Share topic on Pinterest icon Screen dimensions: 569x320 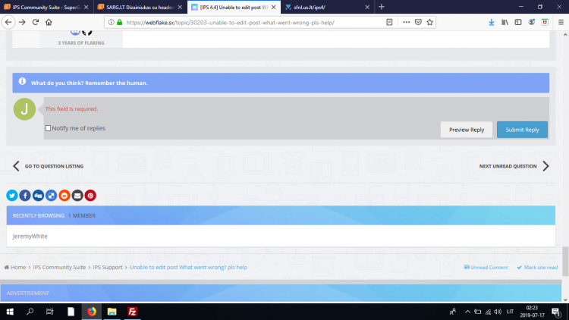pos(90,196)
